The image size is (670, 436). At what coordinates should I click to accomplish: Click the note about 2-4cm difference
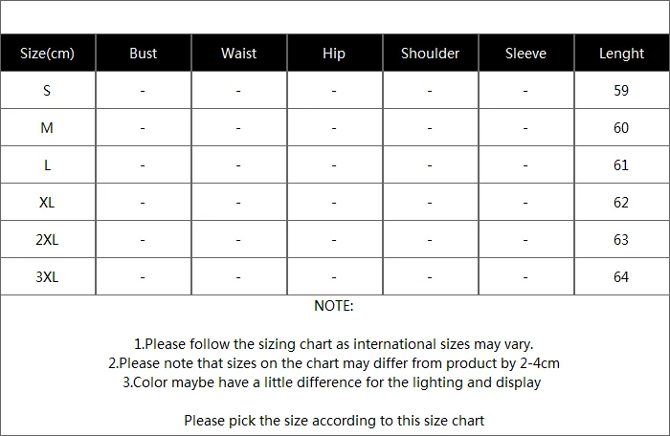334,363
